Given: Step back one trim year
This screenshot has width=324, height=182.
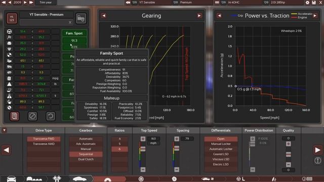Looking at the screenshot, I should (10, 2).
